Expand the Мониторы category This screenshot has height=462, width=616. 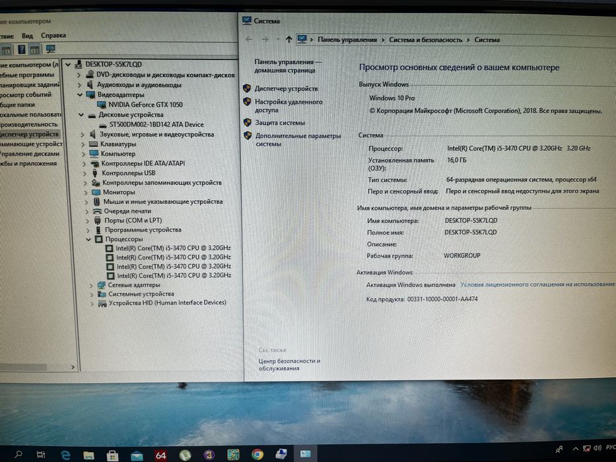click(85, 192)
